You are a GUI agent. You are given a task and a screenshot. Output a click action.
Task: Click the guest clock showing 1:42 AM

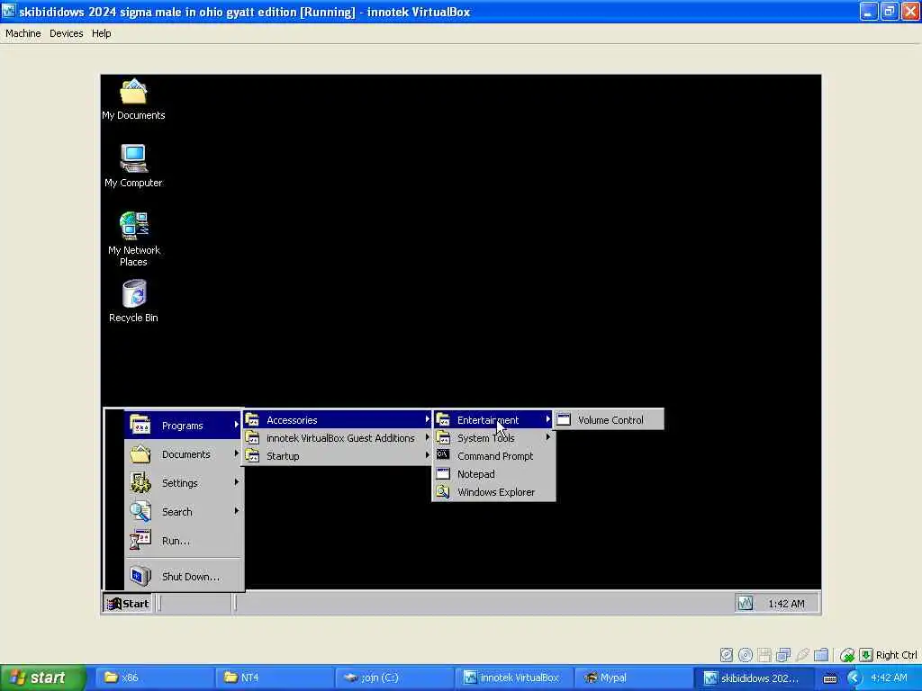[786, 604]
